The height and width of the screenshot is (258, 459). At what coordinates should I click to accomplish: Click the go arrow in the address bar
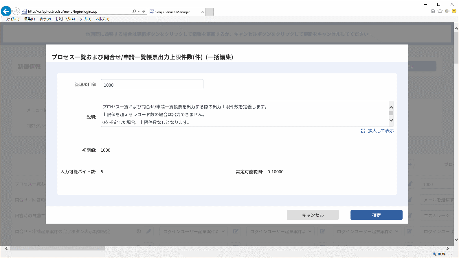(143, 12)
